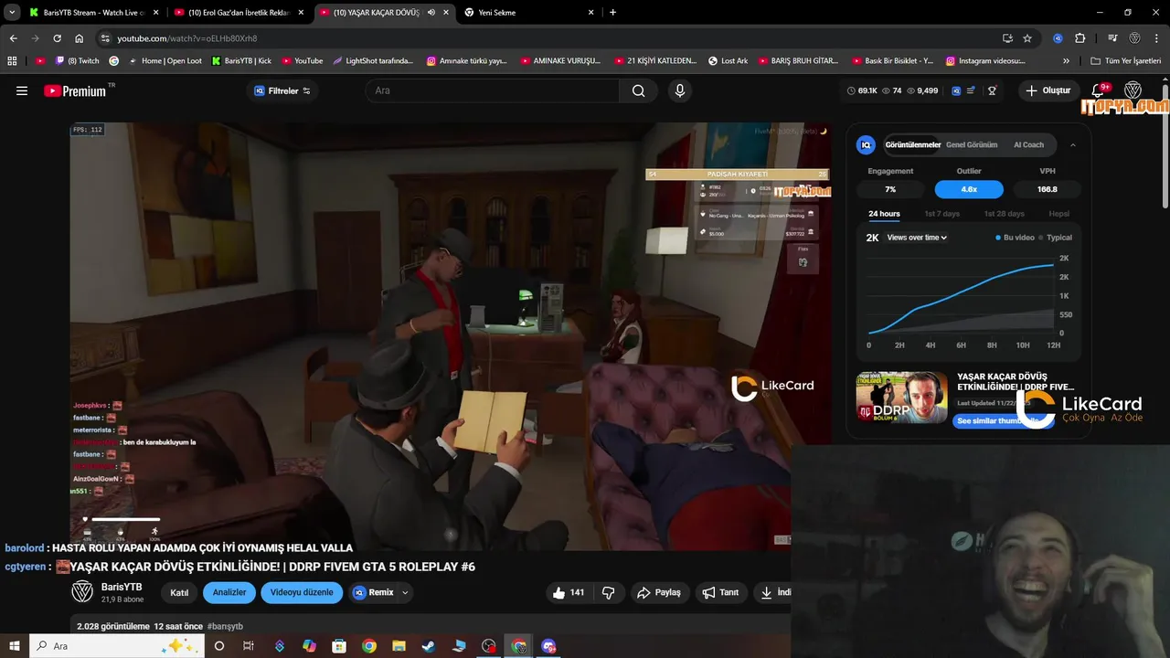
Task: Click the Paylaş share button
Action: coord(659,592)
